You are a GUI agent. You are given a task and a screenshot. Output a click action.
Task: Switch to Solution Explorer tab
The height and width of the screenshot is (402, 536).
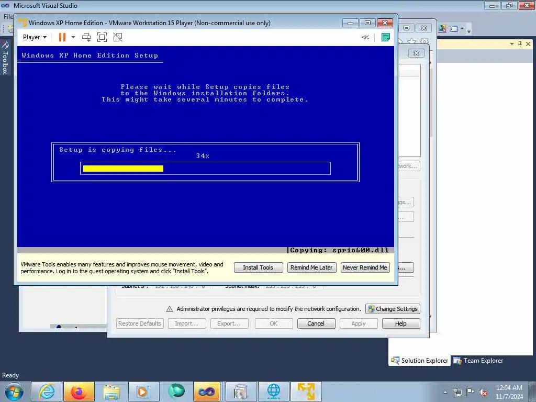point(419,361)
